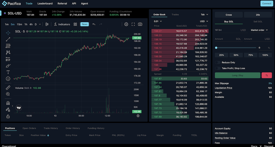Click the Connect wallet button

(x=266, y=4)
